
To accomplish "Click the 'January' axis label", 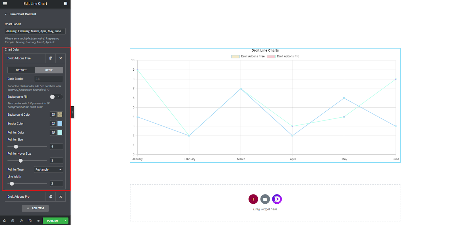I will pyautogui.click(x=137, y=159).
